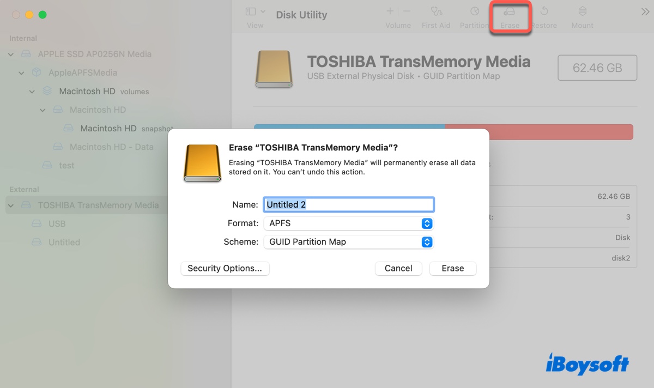Screen dimensions: 654x388
Task: Collapse the Macintosh HD volumes disclosure triangle
Action: [x=32, y=91]
